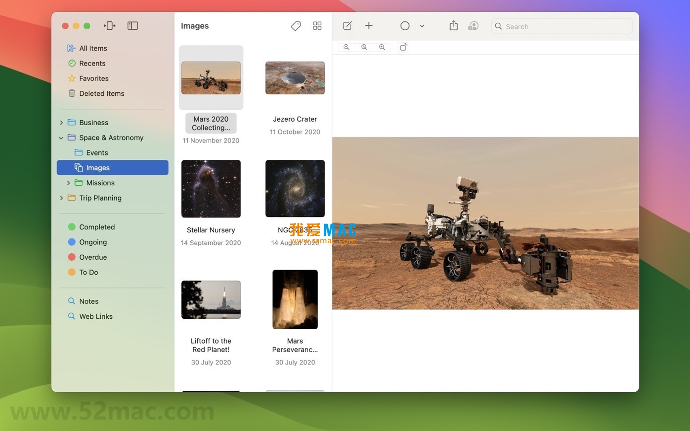Open the Notes saved search
690x431 pixels.
tap(89, 301)
